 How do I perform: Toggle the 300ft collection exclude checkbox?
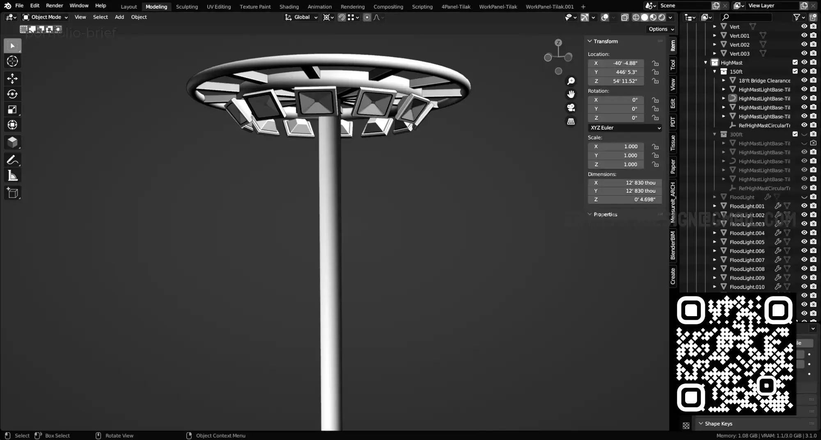point(795,134)
